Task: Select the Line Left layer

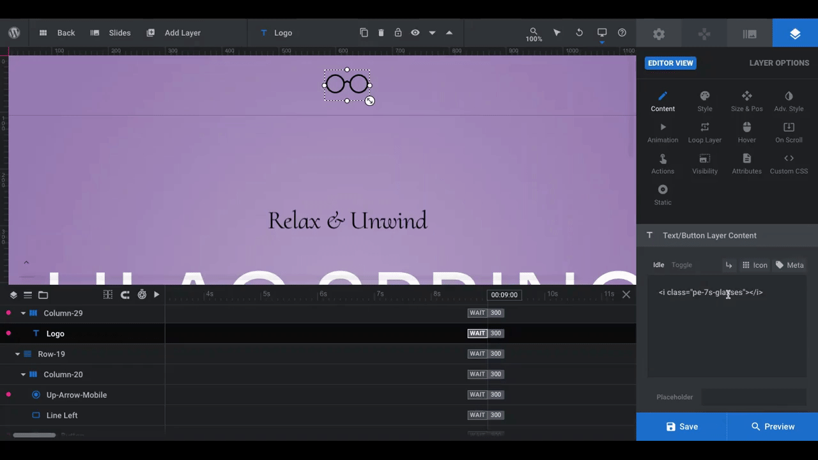Action: pyautogui.click(x=62, y=415)
